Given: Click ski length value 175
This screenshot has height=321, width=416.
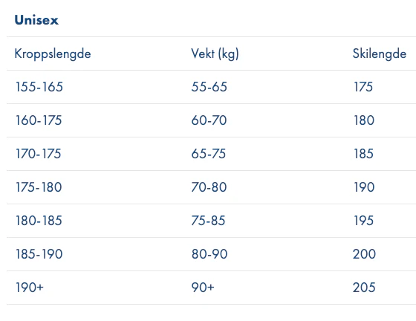Looking at the screenshot, I should click(363, 87).
